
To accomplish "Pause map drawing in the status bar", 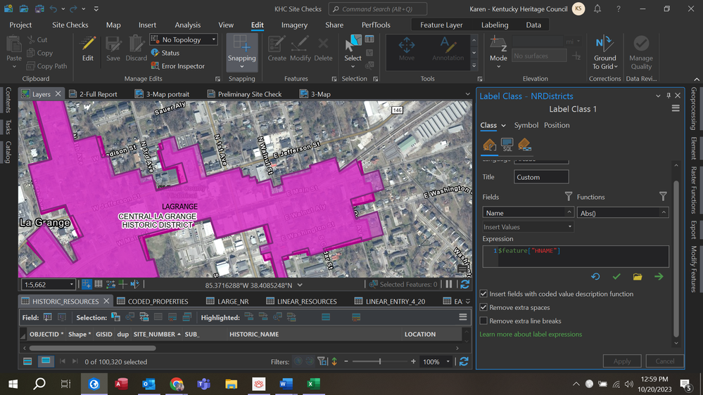I will click(449, 285).
